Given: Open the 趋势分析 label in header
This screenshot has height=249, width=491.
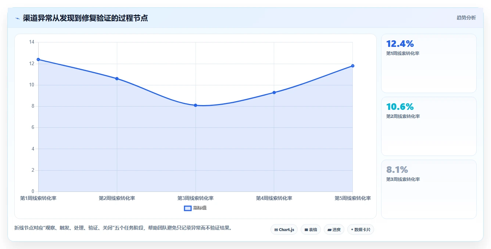Looking at the screenshot, I should pos(466,18).
